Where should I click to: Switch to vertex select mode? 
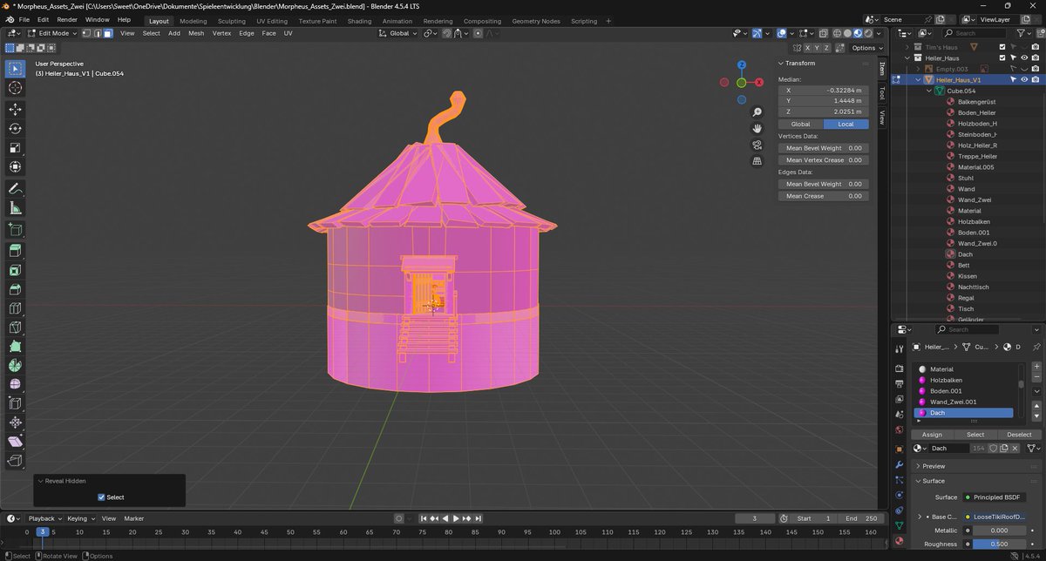click(87, 33)
